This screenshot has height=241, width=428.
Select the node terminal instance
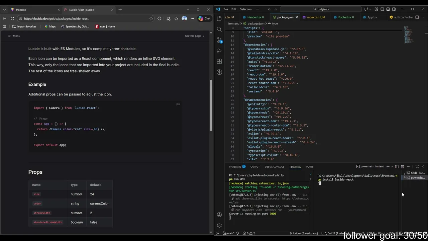tap(415, 173)
